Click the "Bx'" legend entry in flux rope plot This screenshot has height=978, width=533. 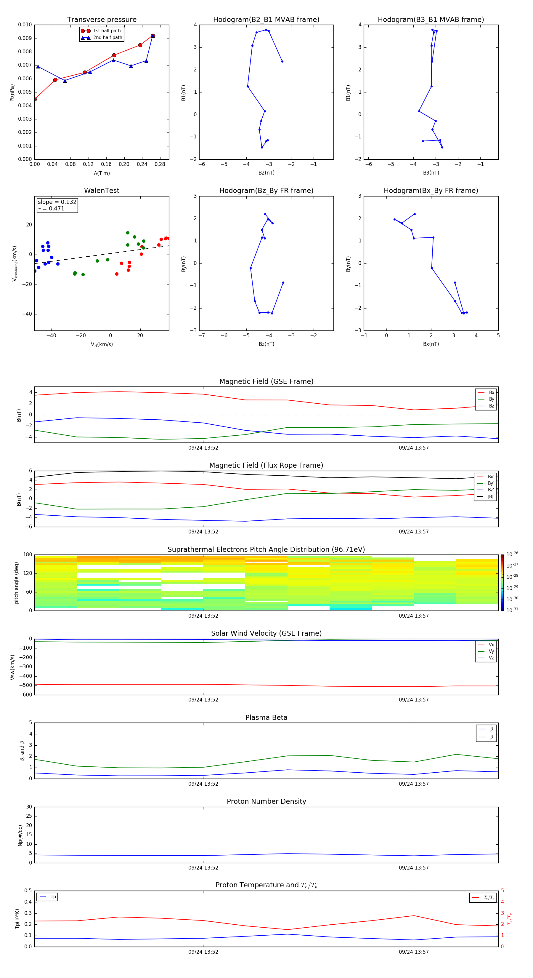(486, 477)
